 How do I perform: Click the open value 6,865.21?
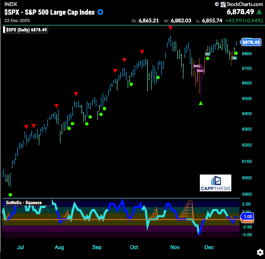[149, 21]
